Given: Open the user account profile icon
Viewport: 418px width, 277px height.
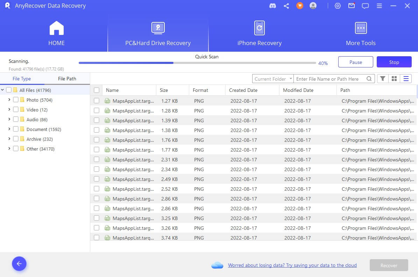Looking at the screenshot, I should [313, 6].
